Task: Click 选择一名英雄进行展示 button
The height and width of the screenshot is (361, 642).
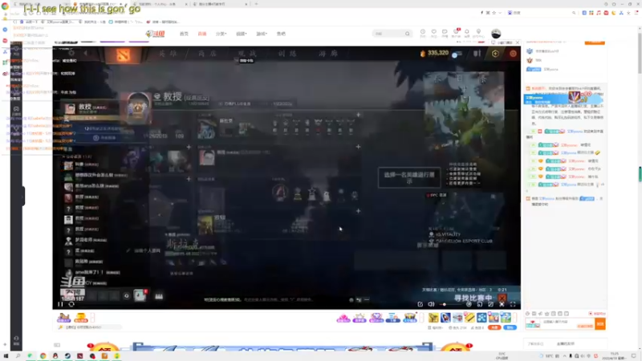Action: click(409, 177)
